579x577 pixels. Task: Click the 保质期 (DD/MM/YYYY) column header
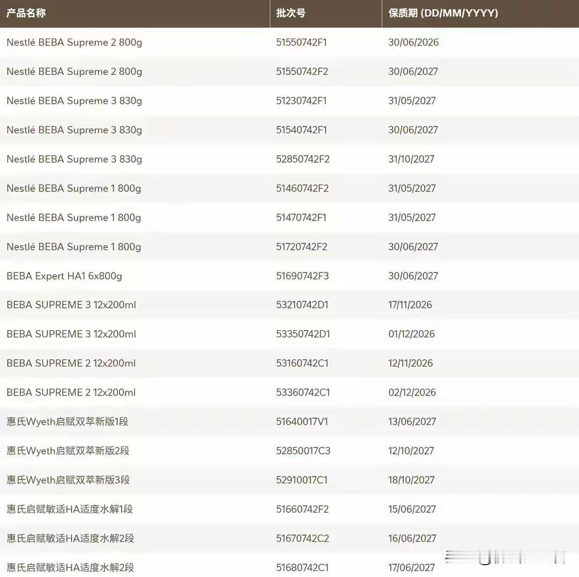point(443,13)
